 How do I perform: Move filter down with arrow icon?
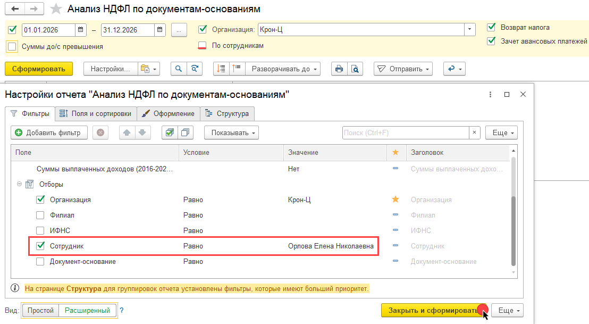click(143, 132)
